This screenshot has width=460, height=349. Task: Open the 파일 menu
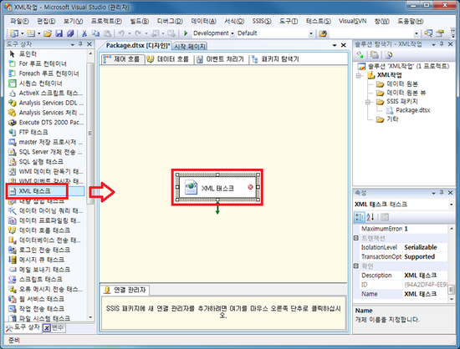[19, 21]
